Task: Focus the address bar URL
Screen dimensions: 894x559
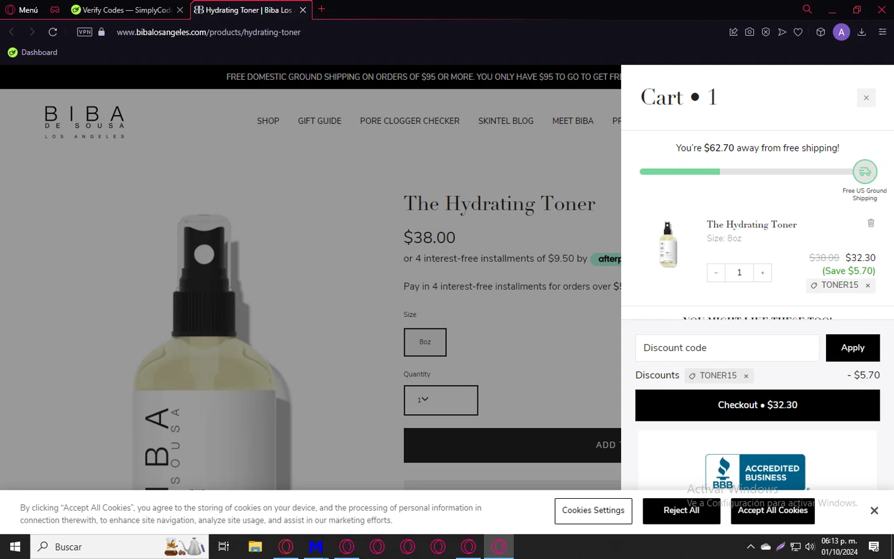Action: [209, 32]
